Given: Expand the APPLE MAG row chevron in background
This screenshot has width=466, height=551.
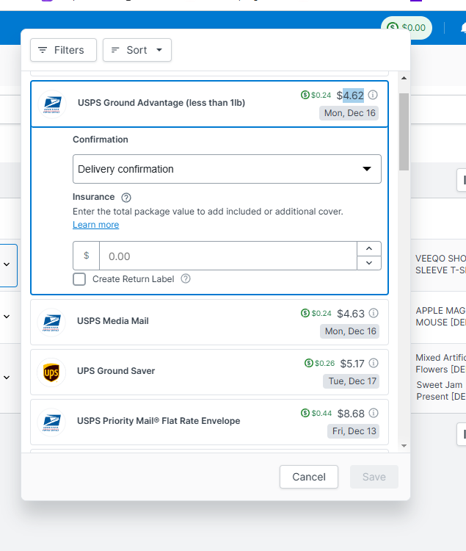Looking at the screenshot, I should click(7, 317).
